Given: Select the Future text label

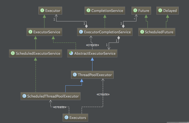Looking at the screenshot, I should [144, 11].
